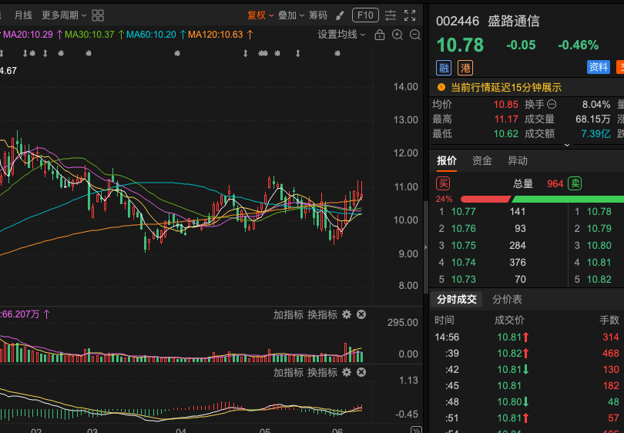Click the 最高 value 11.17

tap(506, 119)
